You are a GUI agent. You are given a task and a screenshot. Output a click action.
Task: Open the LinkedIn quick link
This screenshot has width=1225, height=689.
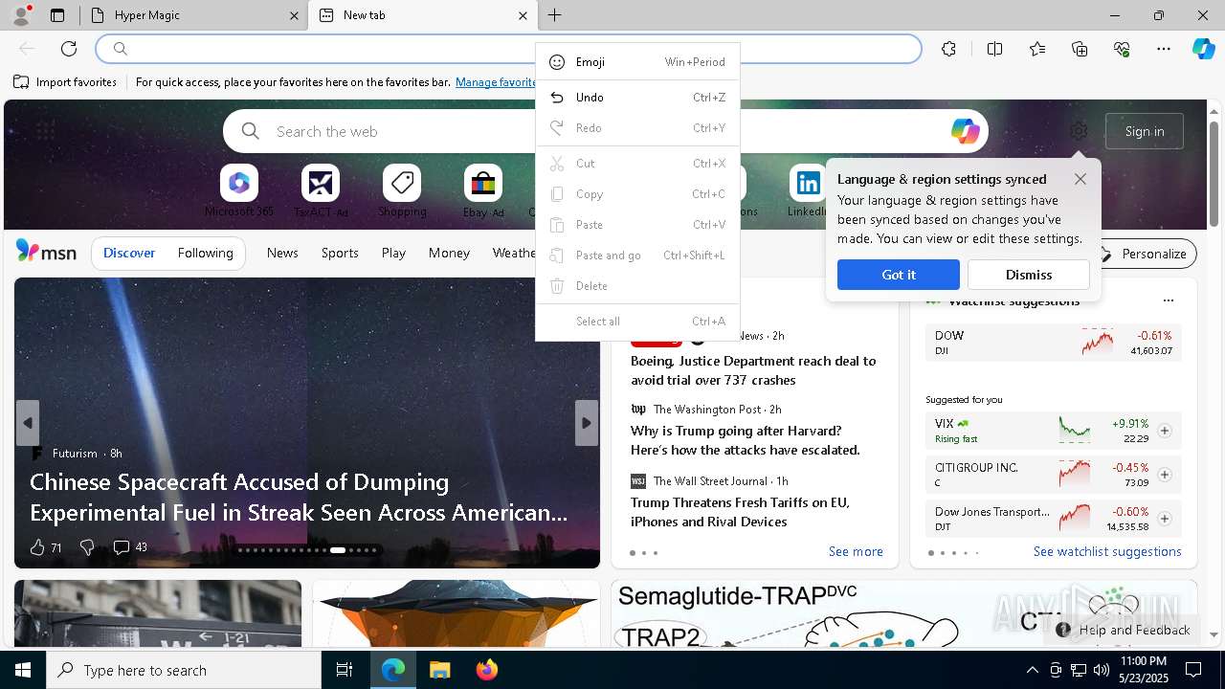[x=809, y=190]
